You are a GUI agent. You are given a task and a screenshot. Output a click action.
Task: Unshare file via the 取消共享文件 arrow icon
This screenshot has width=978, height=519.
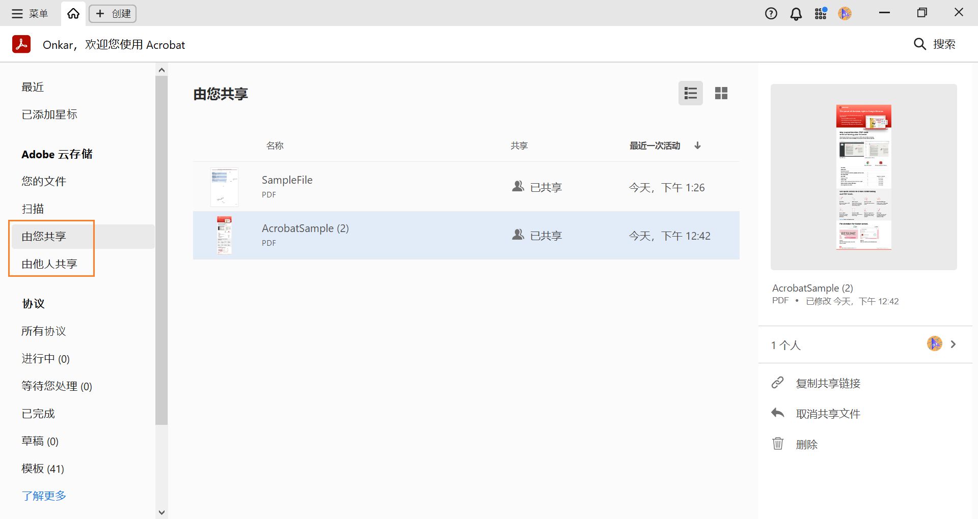tap(777, 413)
